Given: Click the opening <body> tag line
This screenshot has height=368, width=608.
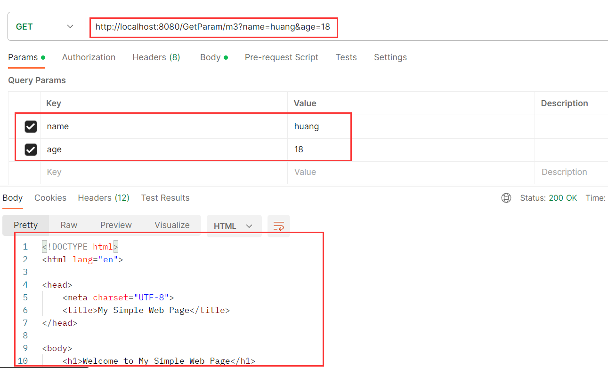Looking at the screenshot, I should 57,348.
